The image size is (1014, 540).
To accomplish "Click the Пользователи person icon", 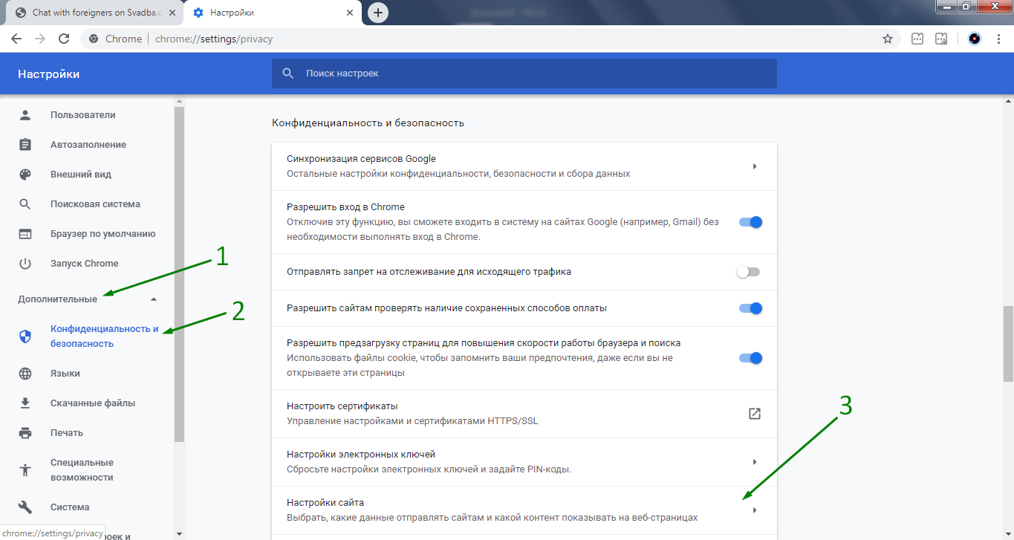I will tap(25, 115).
